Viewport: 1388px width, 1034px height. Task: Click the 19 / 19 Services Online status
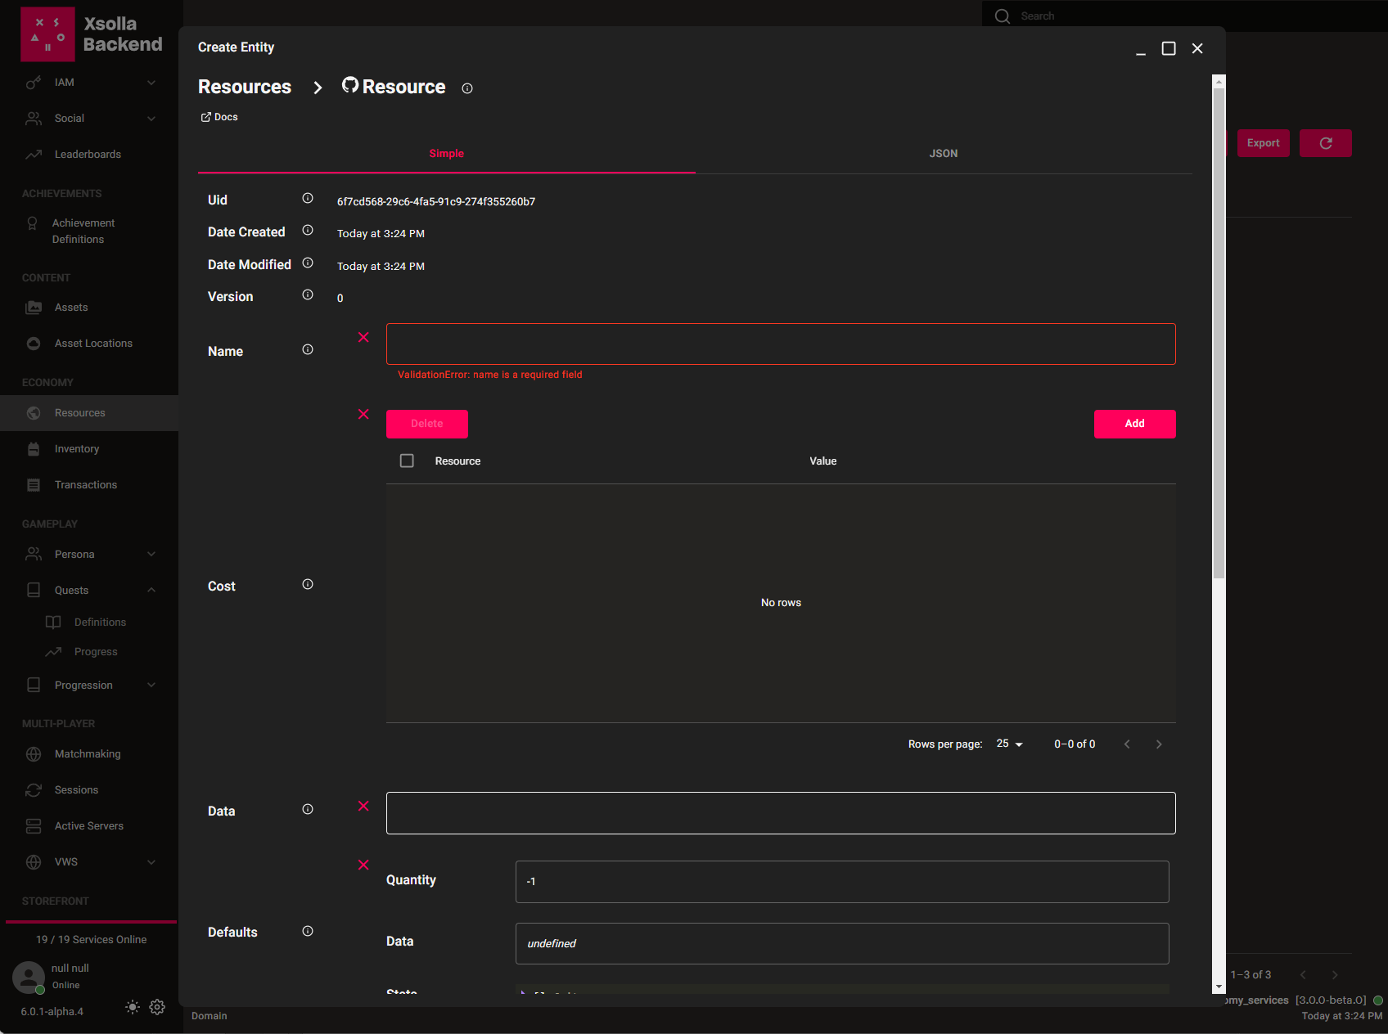click(92, 940)
